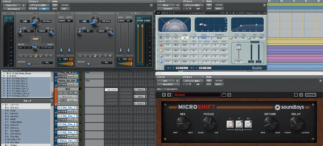Mute BV2 track with M button

tap(76, 93)
